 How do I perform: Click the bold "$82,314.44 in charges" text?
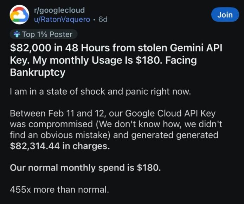tap(60, 146)
